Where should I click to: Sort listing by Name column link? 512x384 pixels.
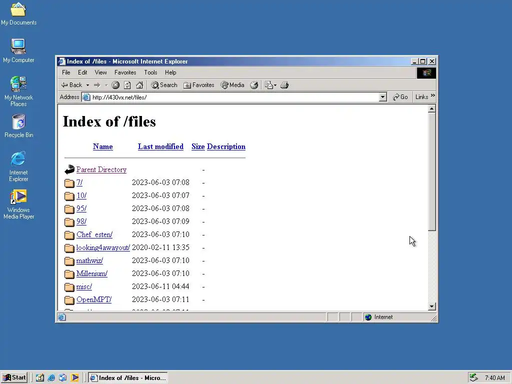pos(103,146)
